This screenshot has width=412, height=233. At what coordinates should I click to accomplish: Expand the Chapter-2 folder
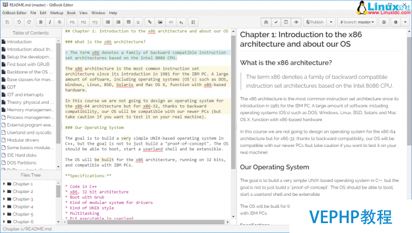(x=4, y=191)
